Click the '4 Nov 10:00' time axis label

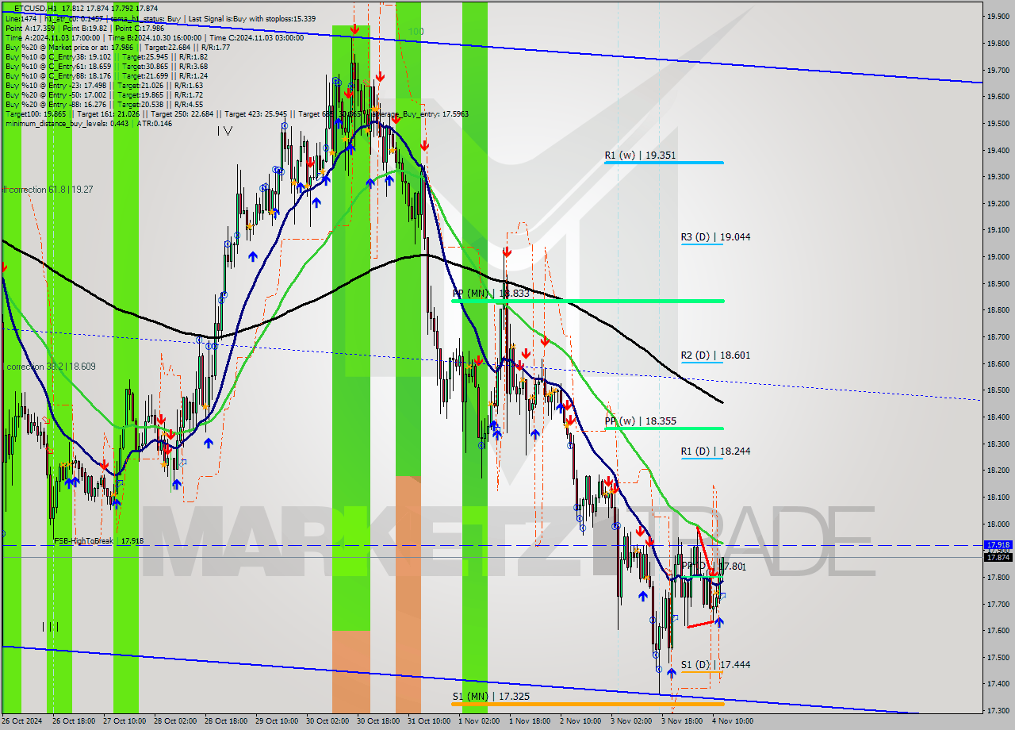point(731,721)
